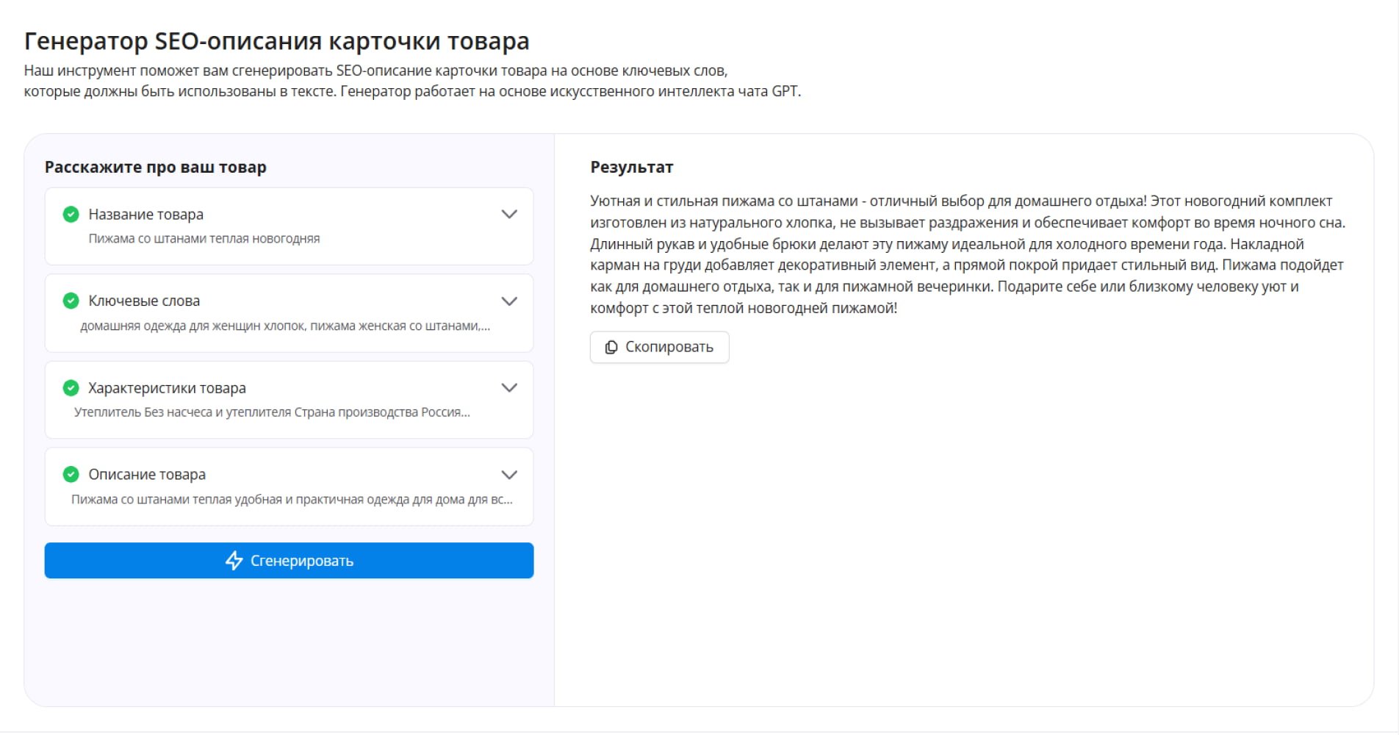
Task: Click the characteristics preview starting 'Утеплитель Без начеса'
Action: [x=272, y=412]
